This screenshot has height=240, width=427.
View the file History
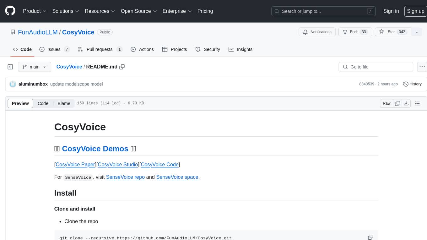coord(412,84)
